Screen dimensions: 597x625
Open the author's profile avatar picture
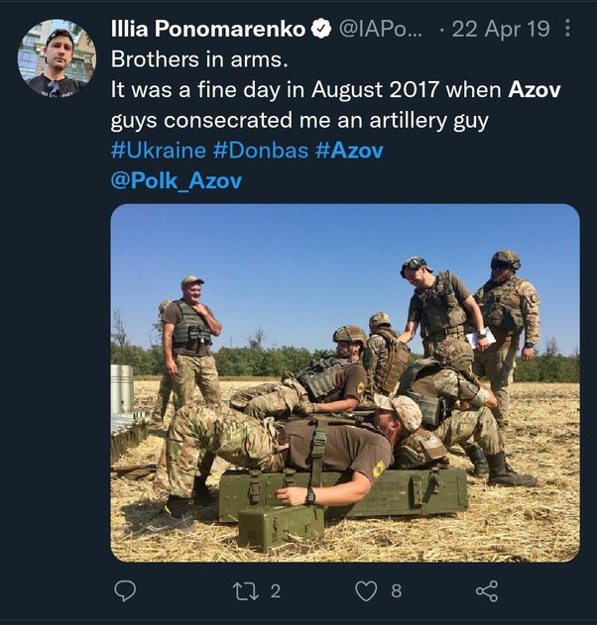coord(57,57)
